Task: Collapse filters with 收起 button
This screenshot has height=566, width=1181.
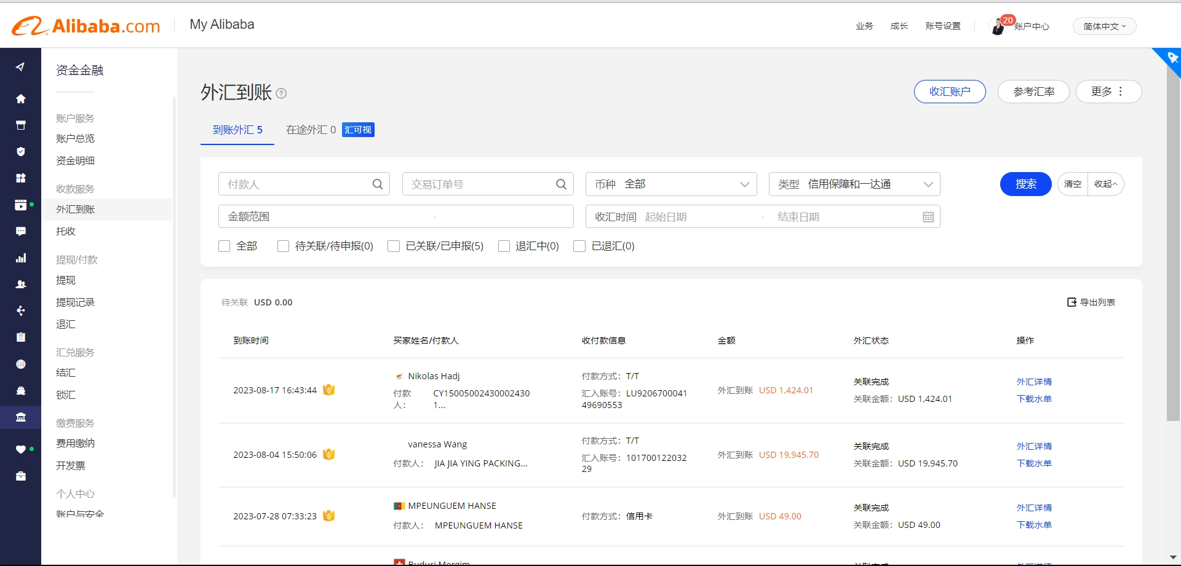Action: 1105,184
